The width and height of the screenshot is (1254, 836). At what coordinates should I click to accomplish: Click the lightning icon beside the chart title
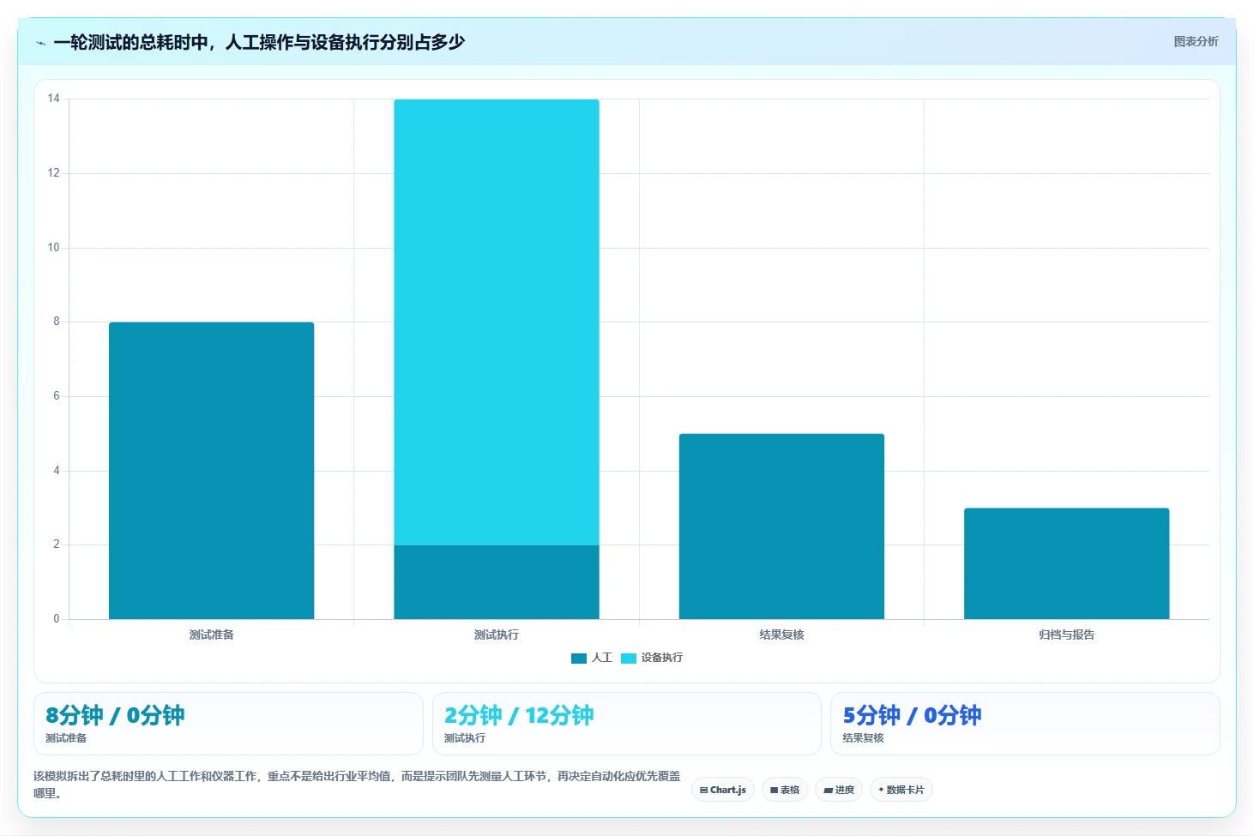pos(40,43)
